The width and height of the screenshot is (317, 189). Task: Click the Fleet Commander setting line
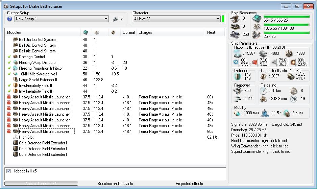[259, 140]
